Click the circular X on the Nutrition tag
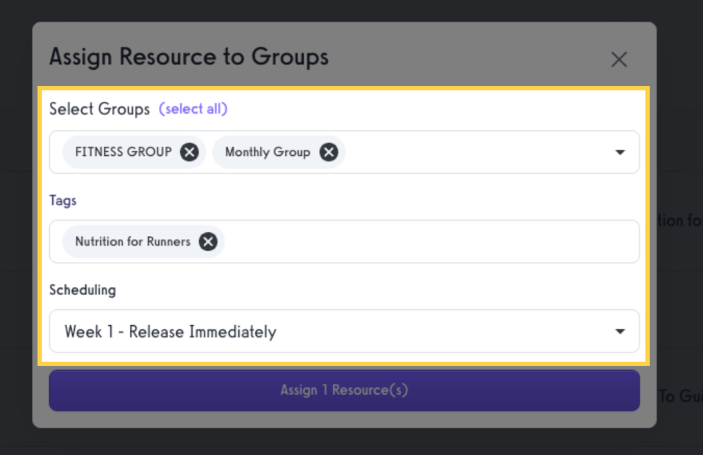 point(208,241)
